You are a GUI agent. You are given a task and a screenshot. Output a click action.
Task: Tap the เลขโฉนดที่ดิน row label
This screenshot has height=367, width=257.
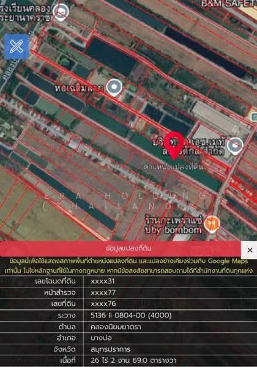click(55, 281)
